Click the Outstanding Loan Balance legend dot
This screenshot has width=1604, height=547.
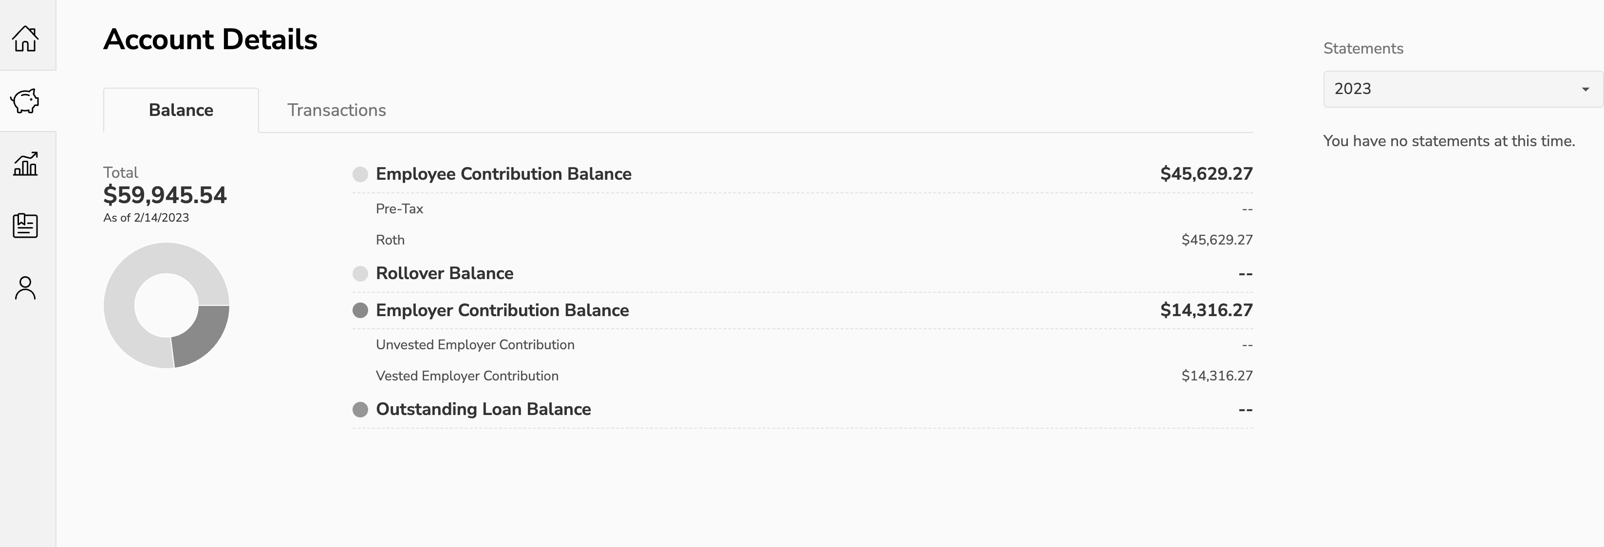(x=360, y=409)
